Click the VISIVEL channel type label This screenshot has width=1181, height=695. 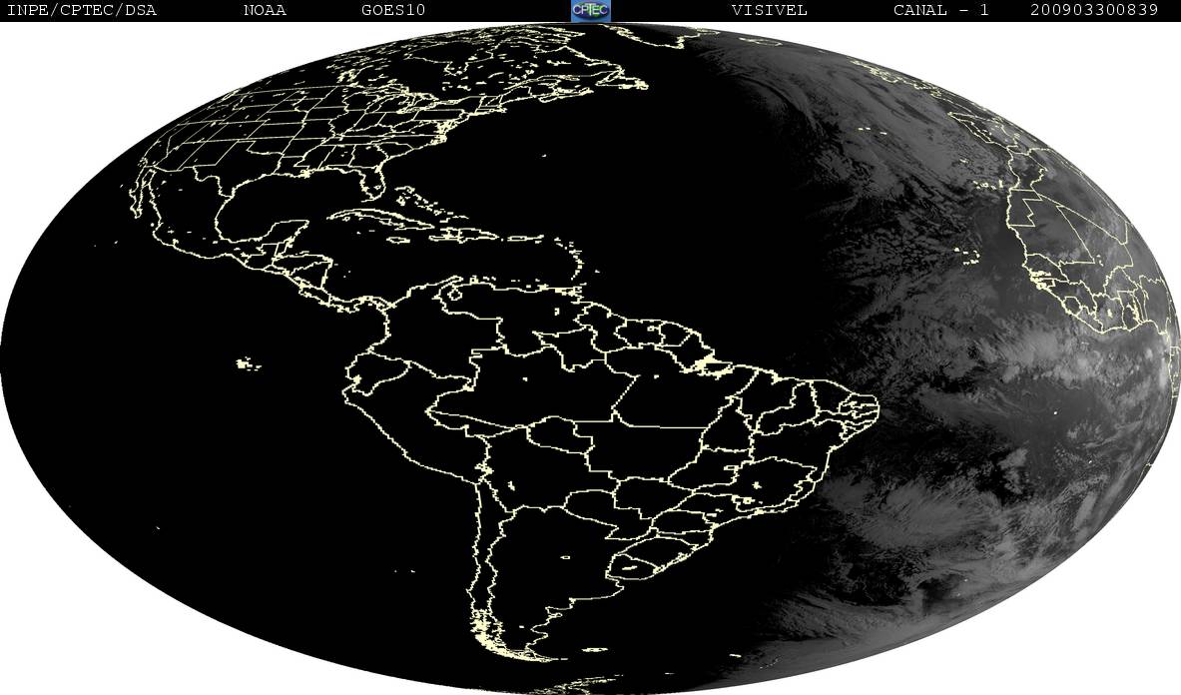(769, 11)
